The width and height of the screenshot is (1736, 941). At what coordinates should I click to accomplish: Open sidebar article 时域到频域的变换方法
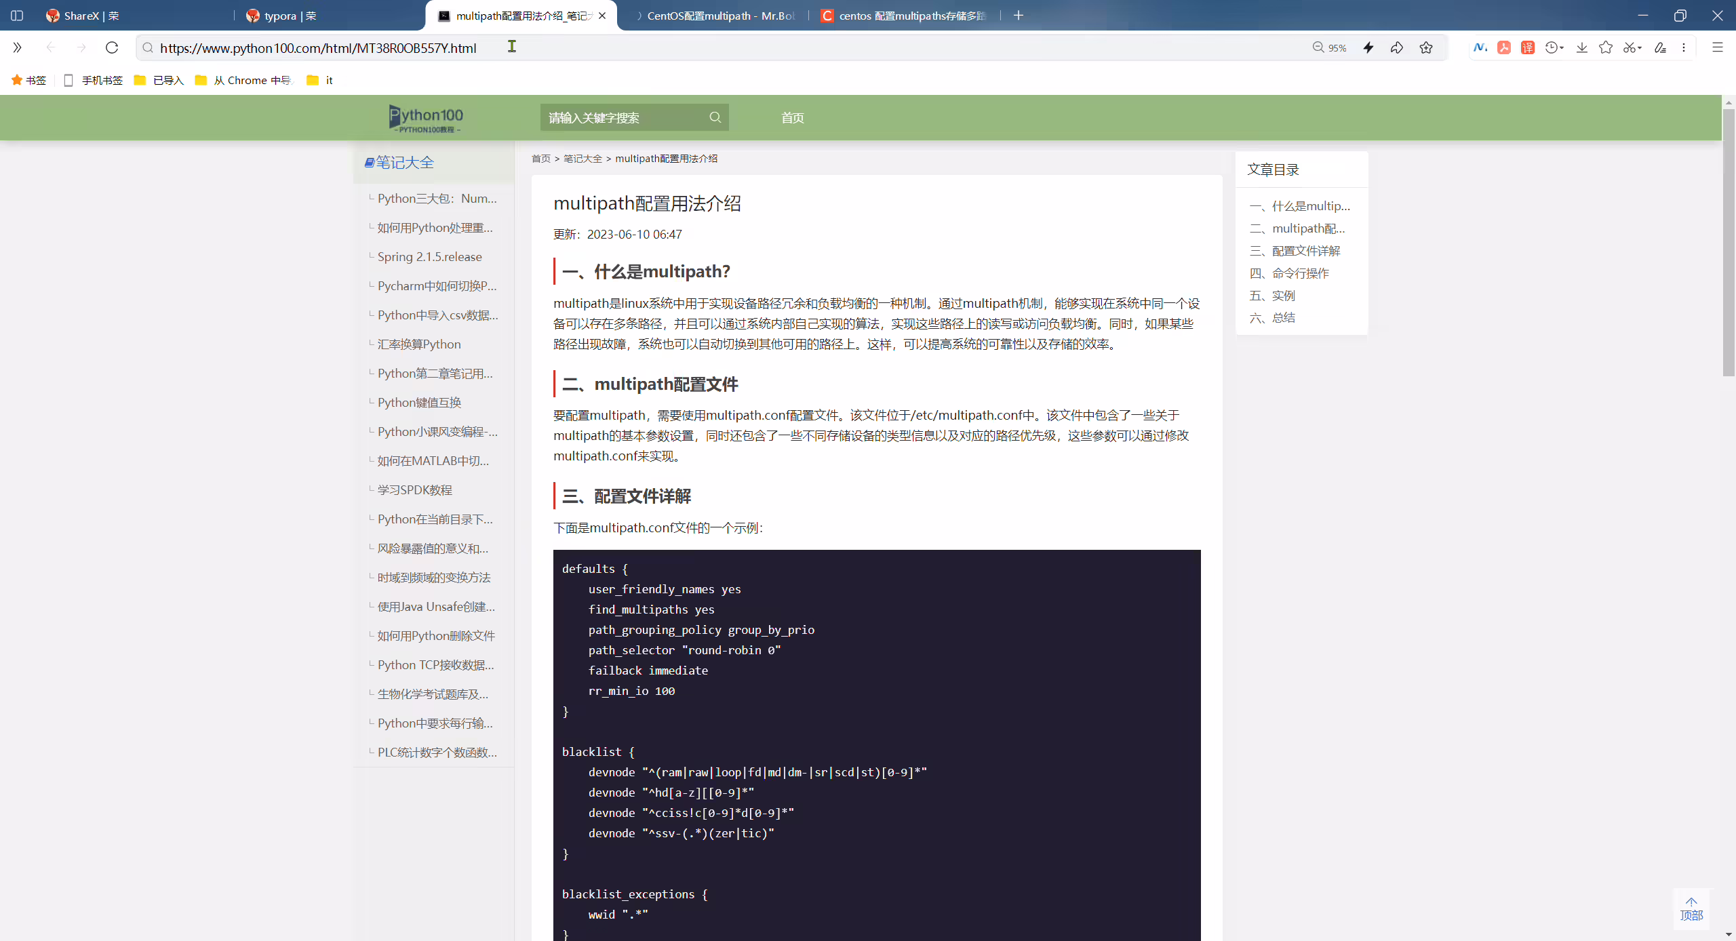coord(434,578)
